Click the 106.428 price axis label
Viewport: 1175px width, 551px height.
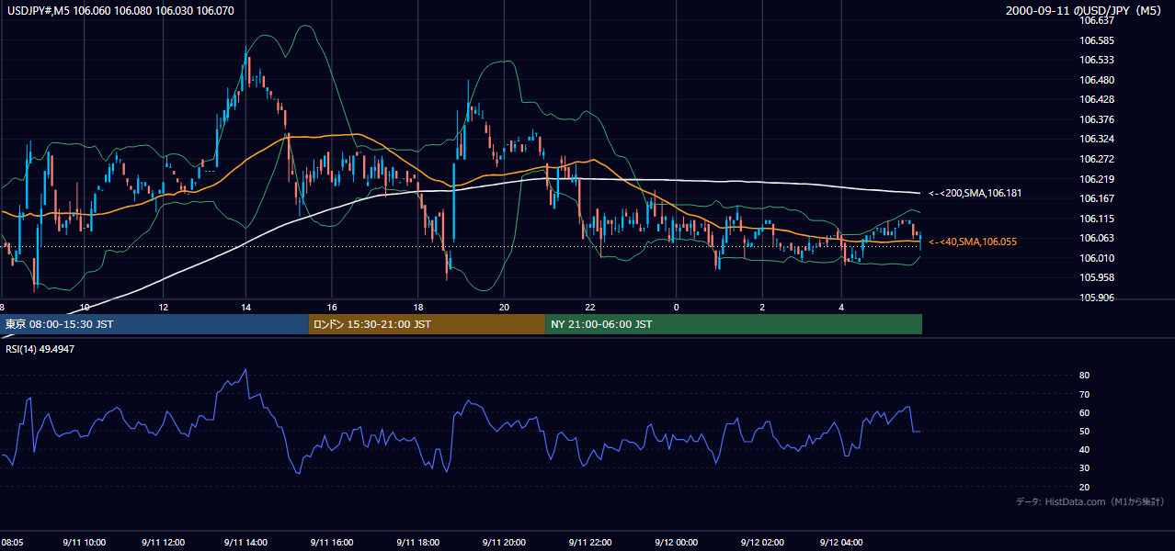click(1096, 99)
